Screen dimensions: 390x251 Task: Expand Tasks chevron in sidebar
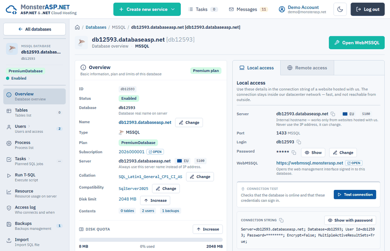coord(29,158)
